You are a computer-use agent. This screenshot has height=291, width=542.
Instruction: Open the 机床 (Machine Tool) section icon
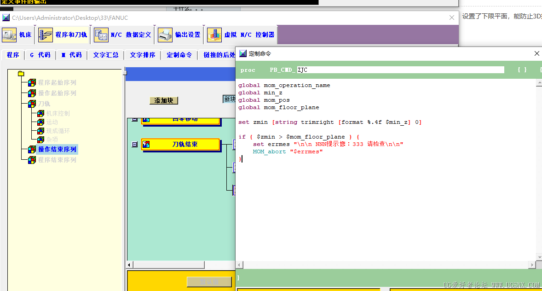coord(9,35)
